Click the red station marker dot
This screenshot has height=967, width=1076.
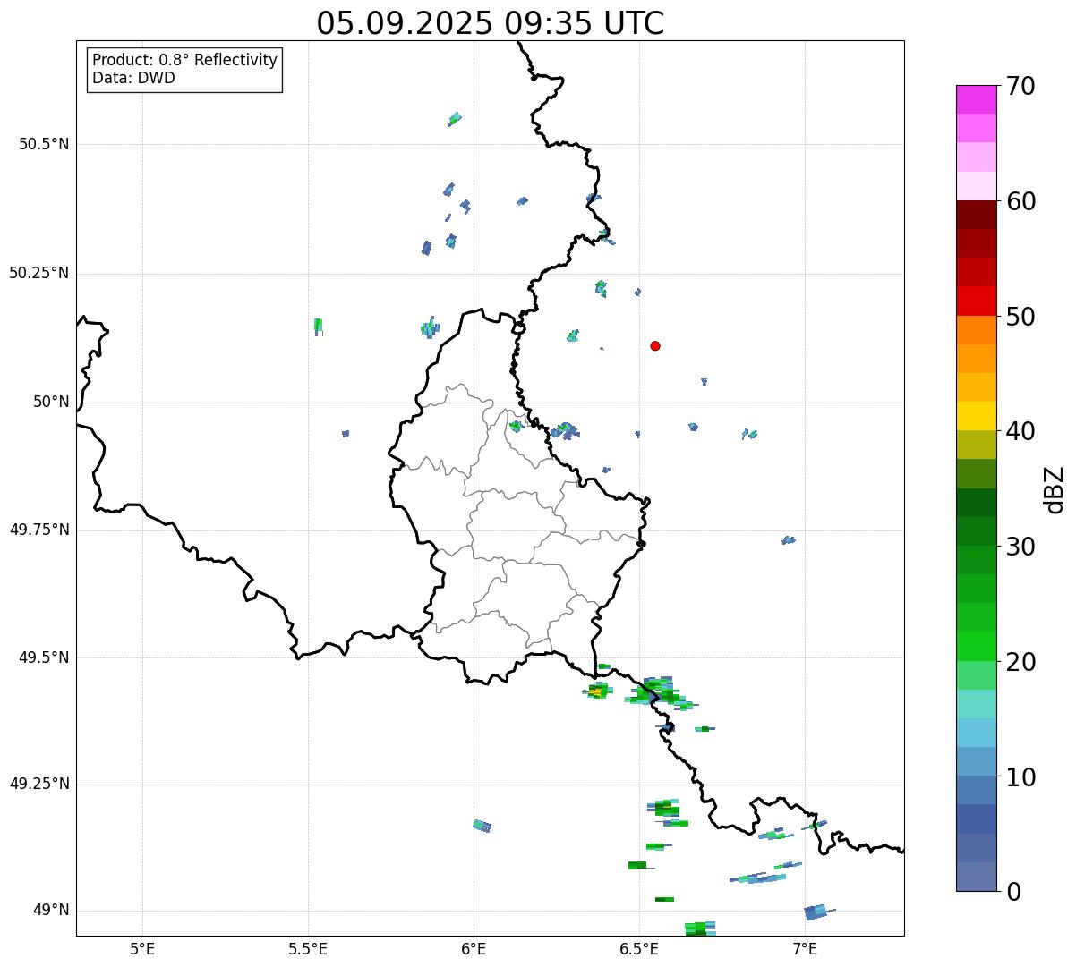(x=655, y=345)
